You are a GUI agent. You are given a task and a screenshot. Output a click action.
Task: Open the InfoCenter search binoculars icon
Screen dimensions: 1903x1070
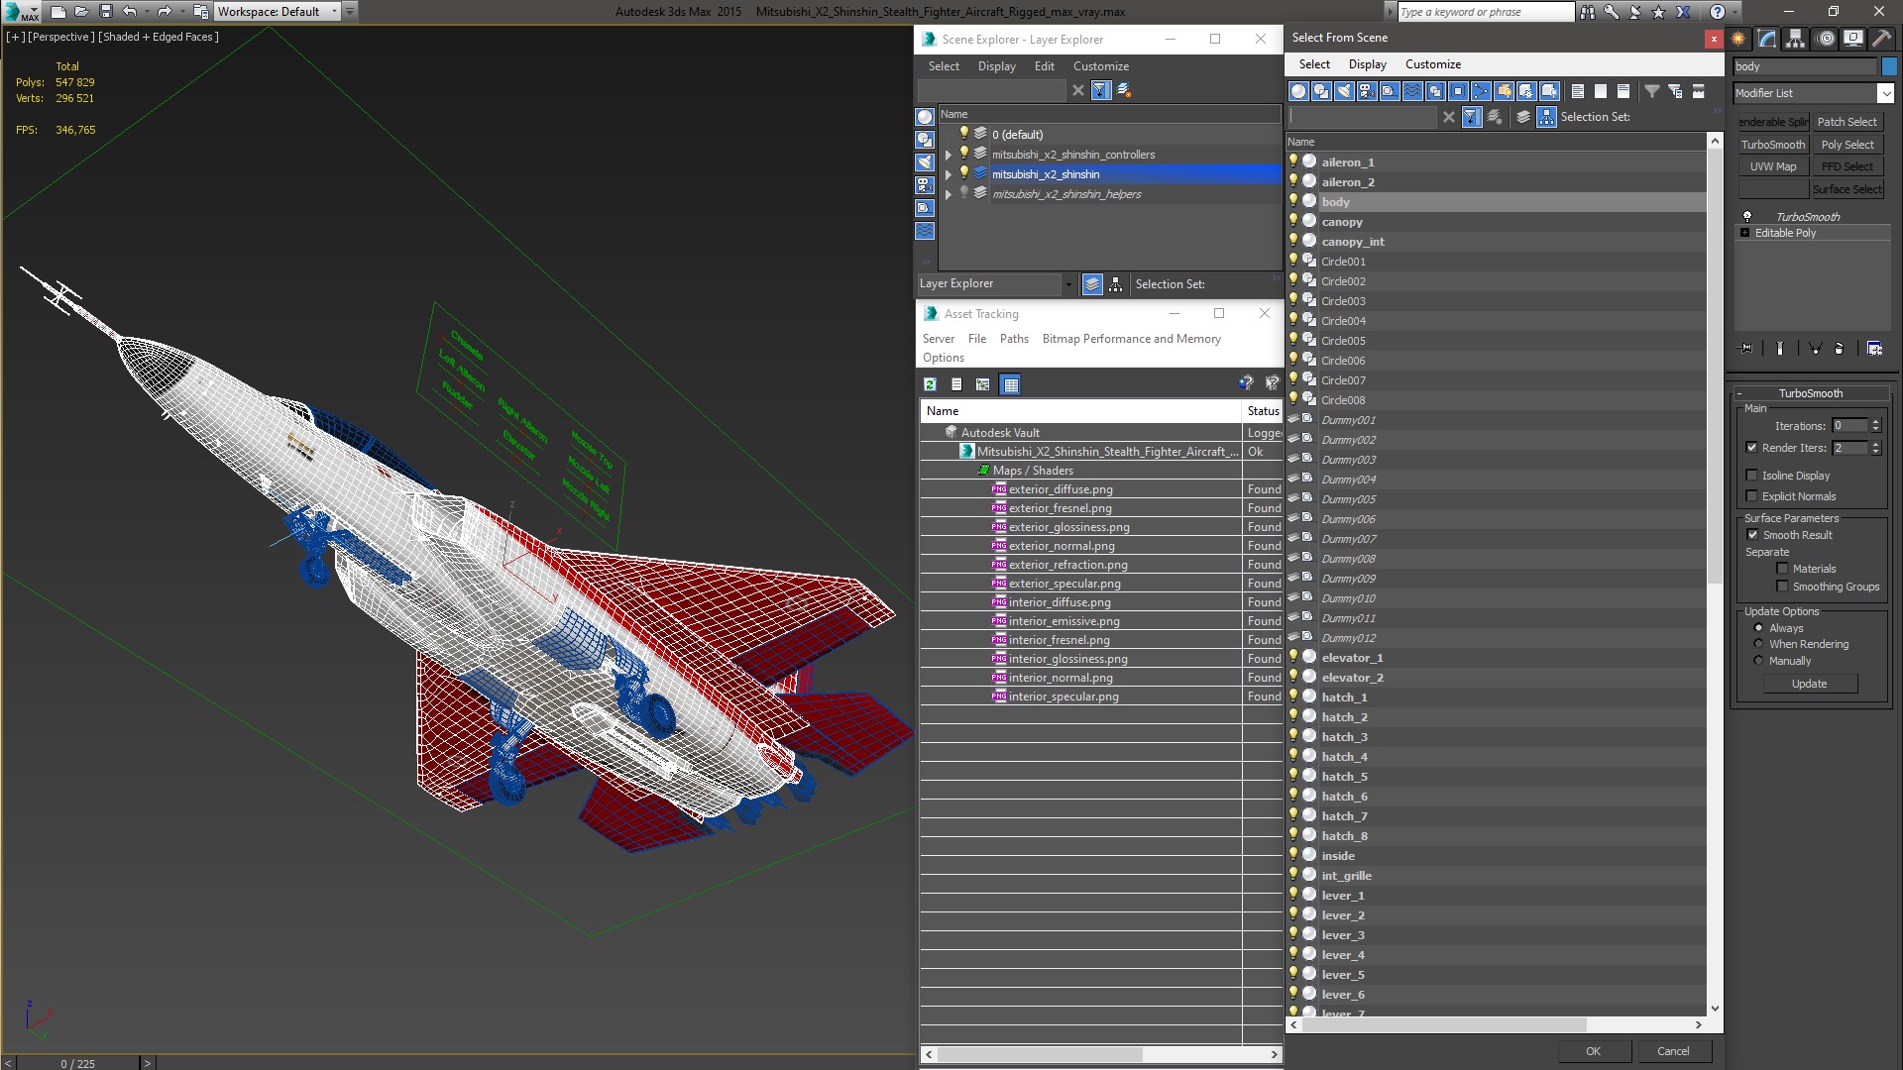coord(1588,12)
